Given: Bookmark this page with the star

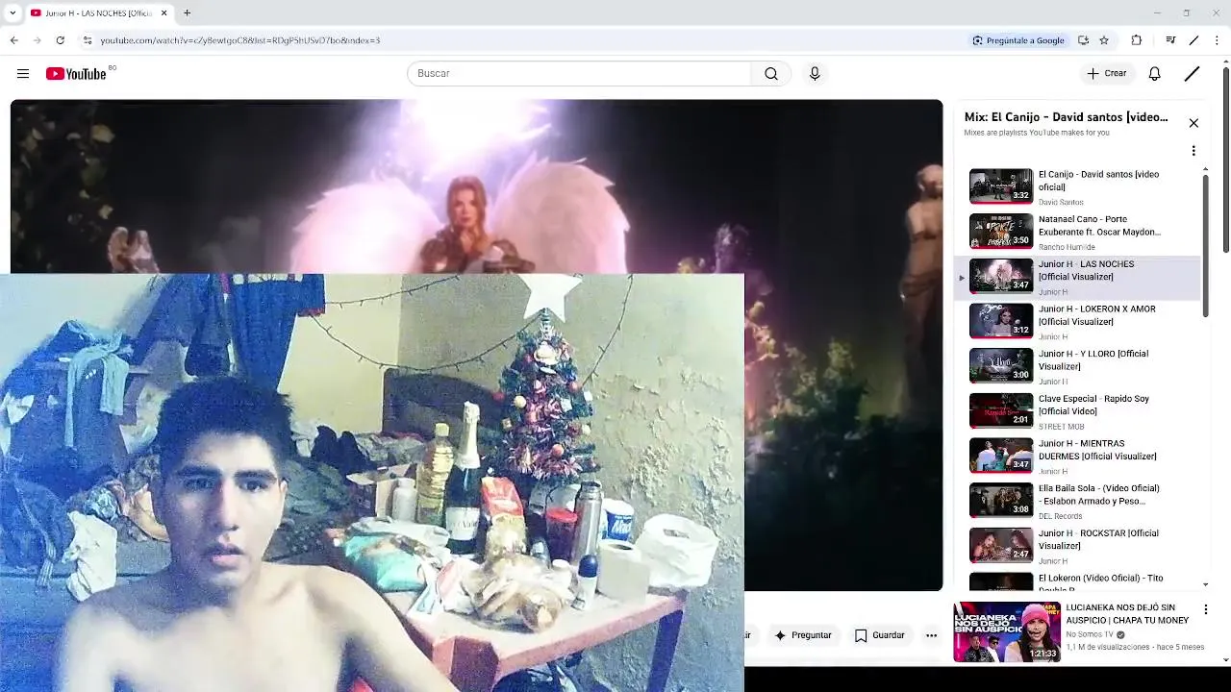Looking at the screenshot, I should 1104,40.
